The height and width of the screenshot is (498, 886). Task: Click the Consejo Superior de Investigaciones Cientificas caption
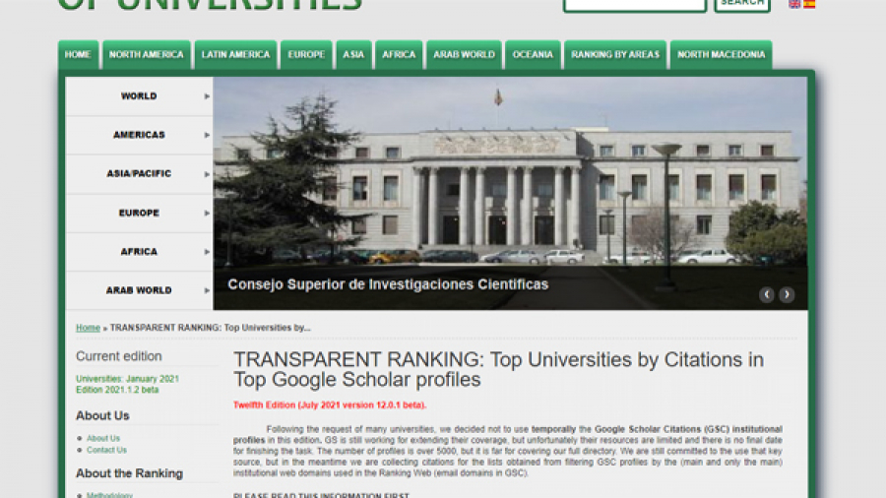[388, 284]
